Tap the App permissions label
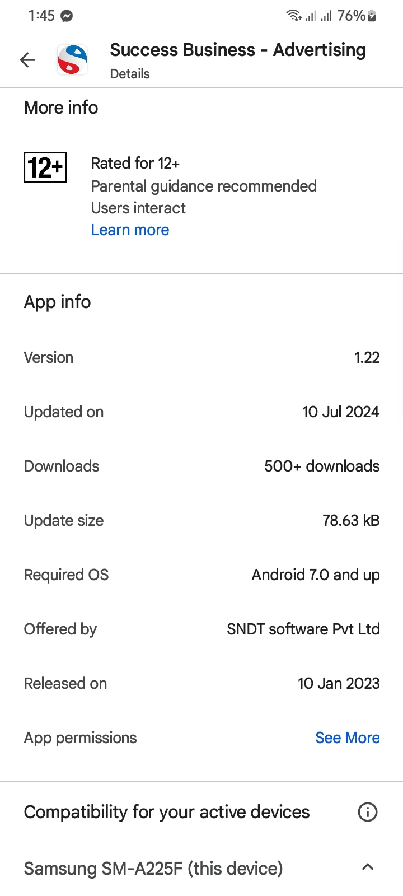The image size is (403, 896). (80, 738)
